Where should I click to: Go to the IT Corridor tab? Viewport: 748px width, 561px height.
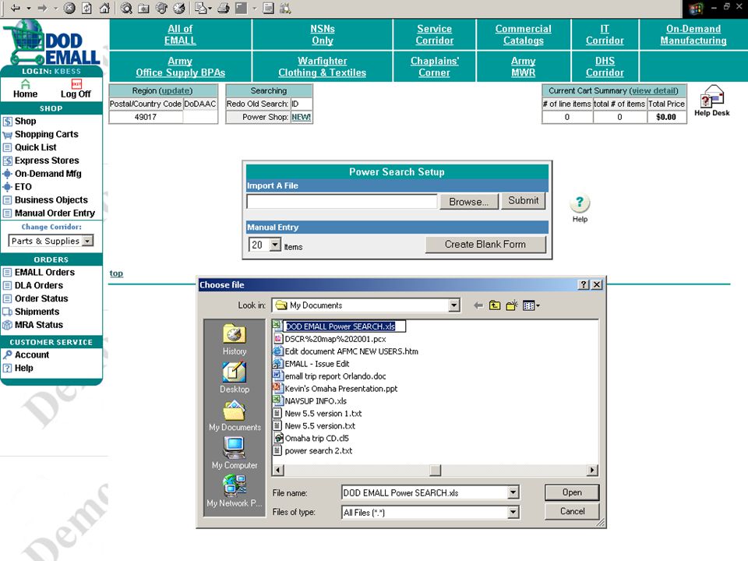(605, 34)
